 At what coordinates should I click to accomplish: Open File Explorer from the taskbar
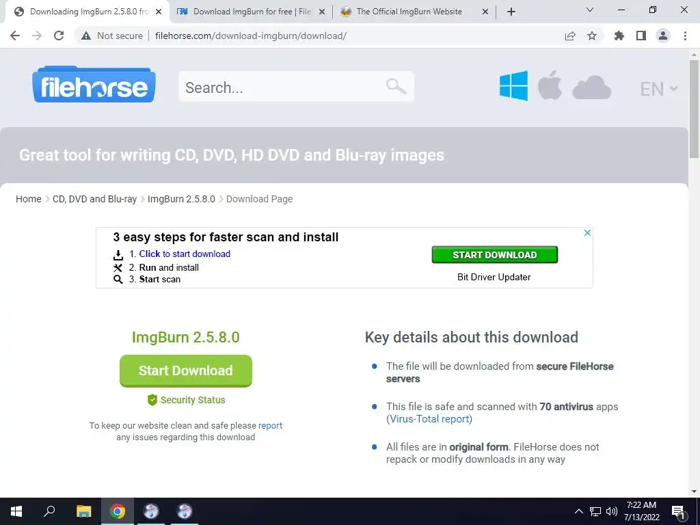83,511
